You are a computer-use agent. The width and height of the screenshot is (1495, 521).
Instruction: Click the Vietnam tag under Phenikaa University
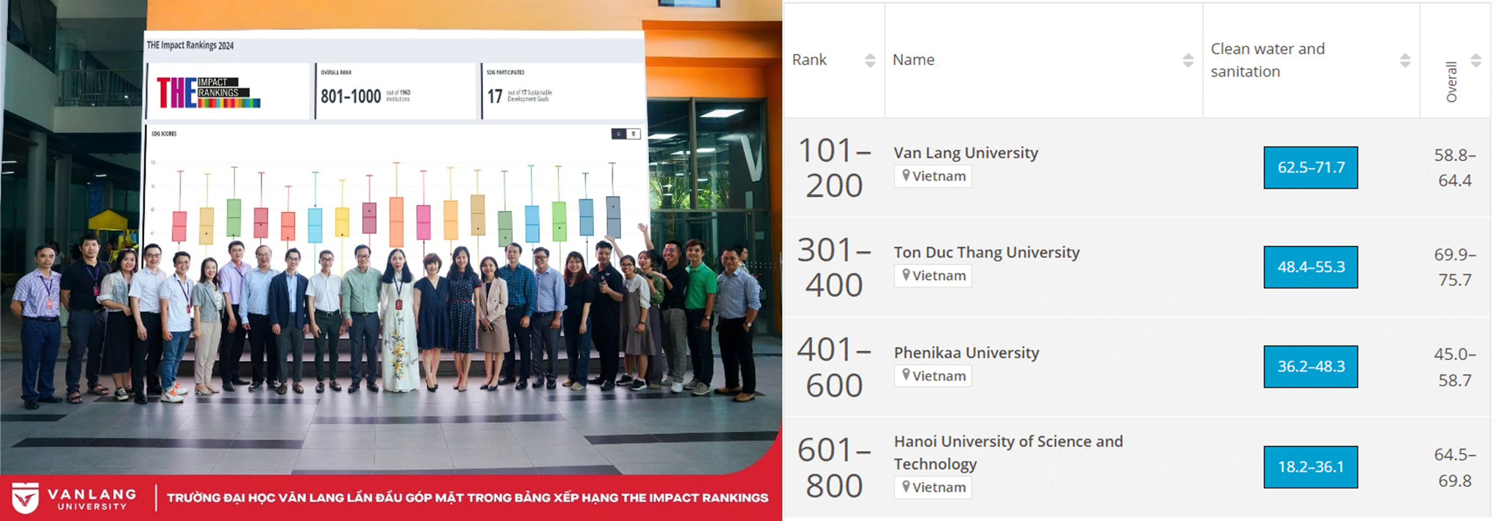[x=933, y=376]
